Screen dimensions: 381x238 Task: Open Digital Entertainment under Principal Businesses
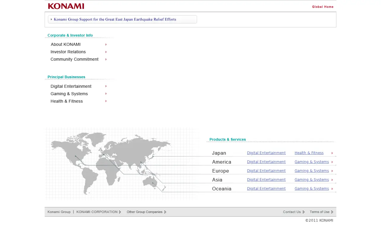pyautogui.click(x=71, y=86)
